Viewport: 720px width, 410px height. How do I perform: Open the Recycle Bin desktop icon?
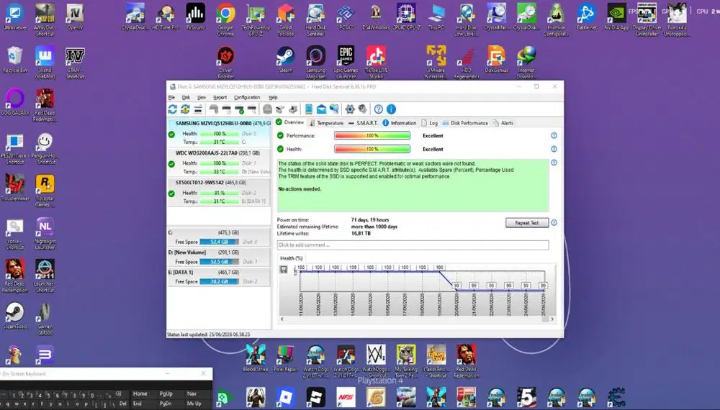[x=14, y=60]
